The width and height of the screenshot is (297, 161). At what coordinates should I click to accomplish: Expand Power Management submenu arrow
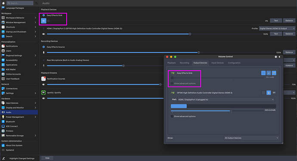pyautogui.click(x=35, y=117)
